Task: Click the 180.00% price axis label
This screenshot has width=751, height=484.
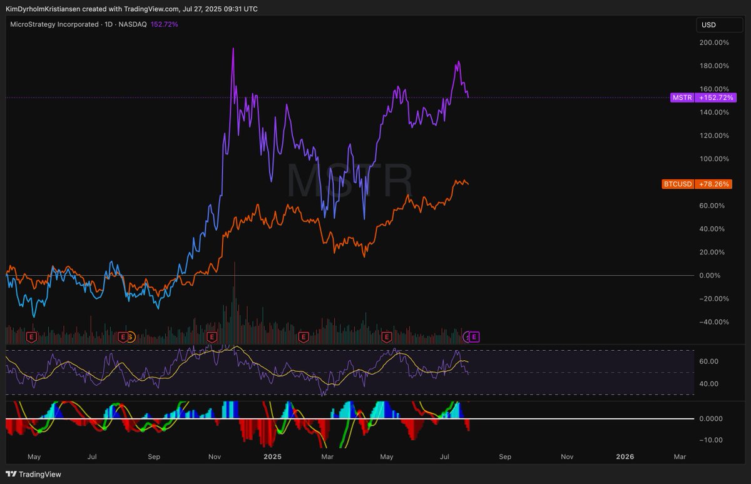Action: pyautogui.click(x=713, y=66)
